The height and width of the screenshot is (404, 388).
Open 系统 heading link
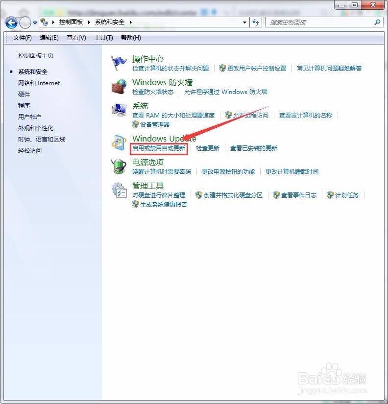click(x=140, y=106)
